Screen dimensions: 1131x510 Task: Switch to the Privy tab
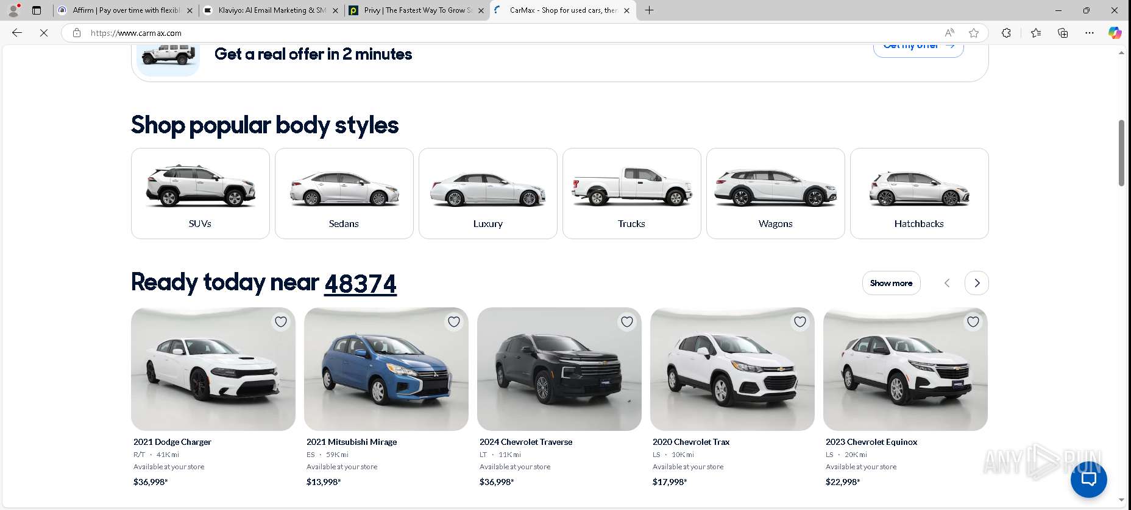(416, 10)
